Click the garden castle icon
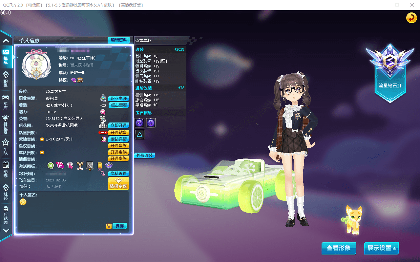This screenshot has width=420, height=262. [x=103, y=125]
